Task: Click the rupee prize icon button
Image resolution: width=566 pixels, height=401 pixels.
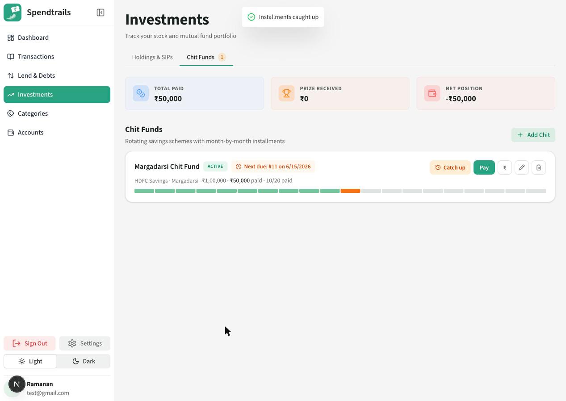Action: (505, 167)
